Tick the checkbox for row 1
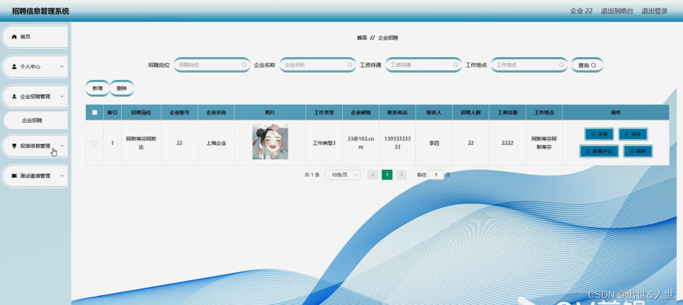This screenshot has width=683, height=305. [94, 143]
